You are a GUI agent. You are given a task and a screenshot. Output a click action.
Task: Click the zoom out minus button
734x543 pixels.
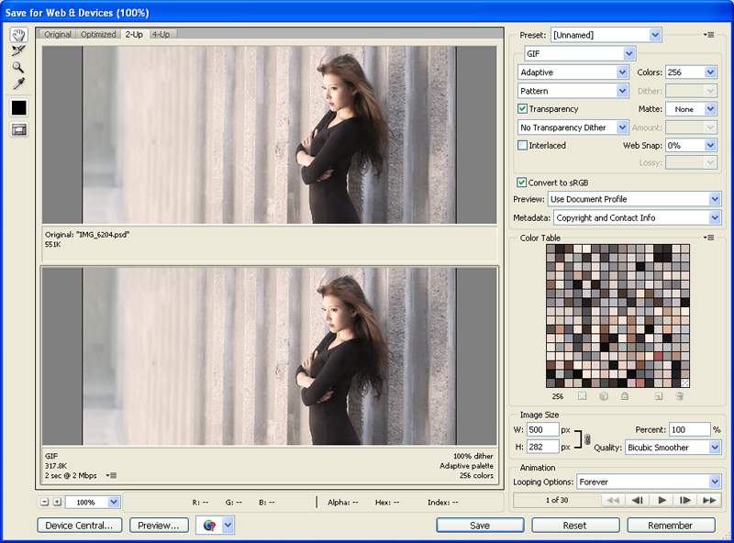click(x=44, y=502)
